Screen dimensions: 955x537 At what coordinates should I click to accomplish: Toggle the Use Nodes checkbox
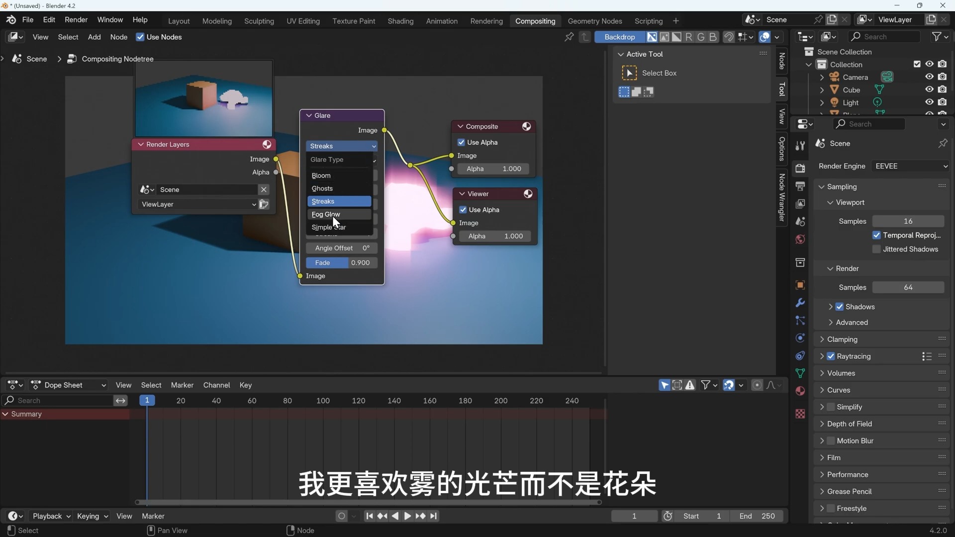click(140, 37)
